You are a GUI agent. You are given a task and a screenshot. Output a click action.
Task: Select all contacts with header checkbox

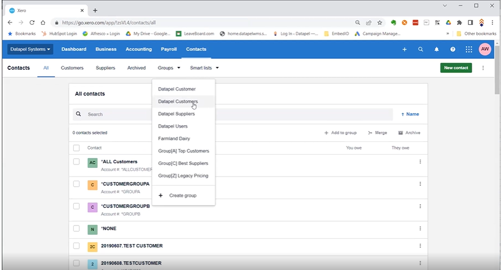(76, 148)
